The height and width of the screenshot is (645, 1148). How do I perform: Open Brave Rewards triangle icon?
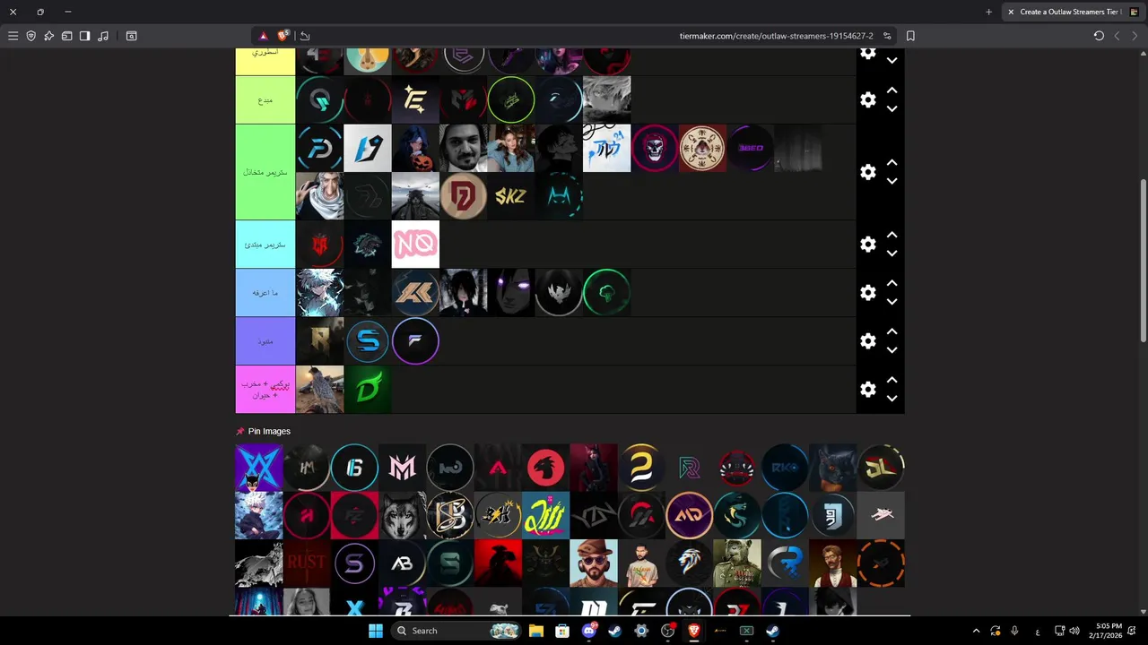pos(263,36)
